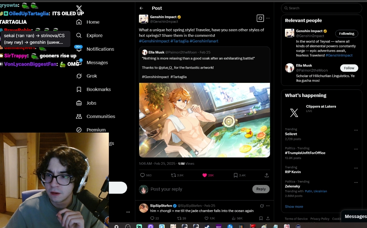Click the Post your reply field
This screenshot has width=367, height=228.
coord(200,189)
